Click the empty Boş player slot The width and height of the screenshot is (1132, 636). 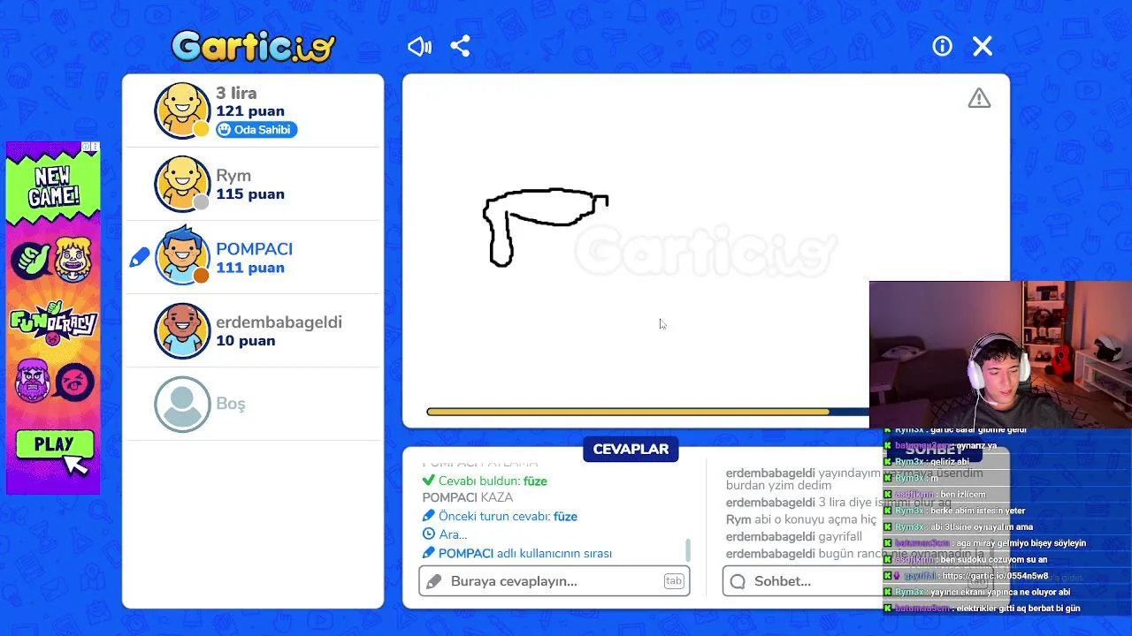coord(253,404)
